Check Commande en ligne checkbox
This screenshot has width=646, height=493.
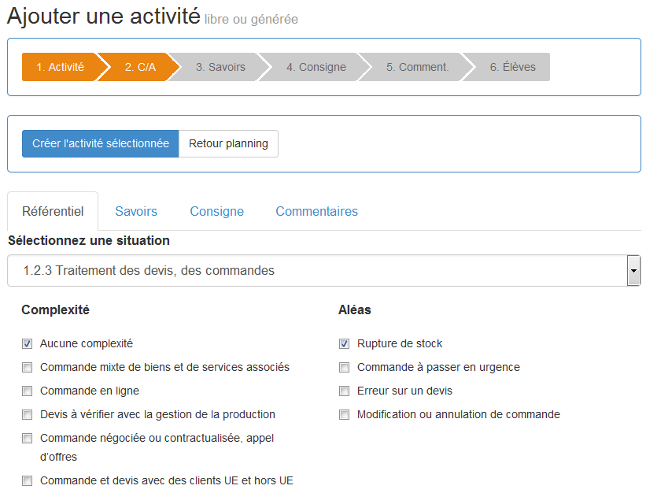tap(28, 391)
